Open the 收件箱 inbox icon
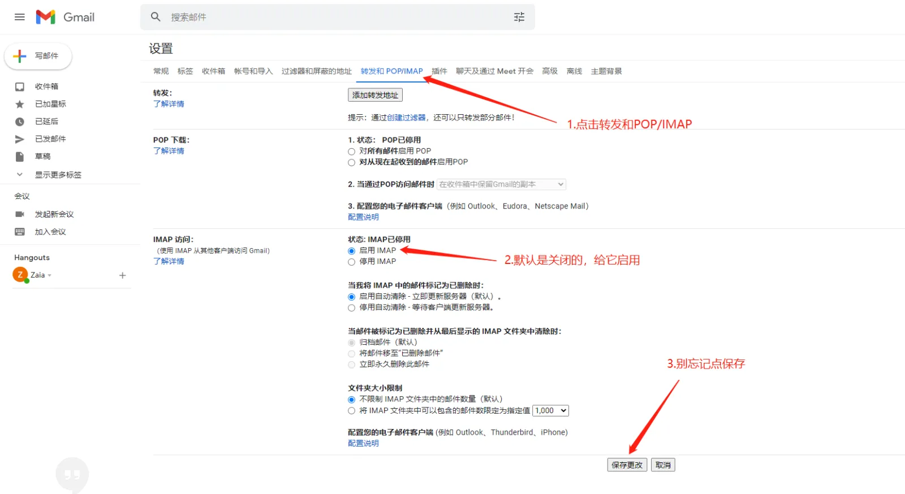 [x=20, y=86]
